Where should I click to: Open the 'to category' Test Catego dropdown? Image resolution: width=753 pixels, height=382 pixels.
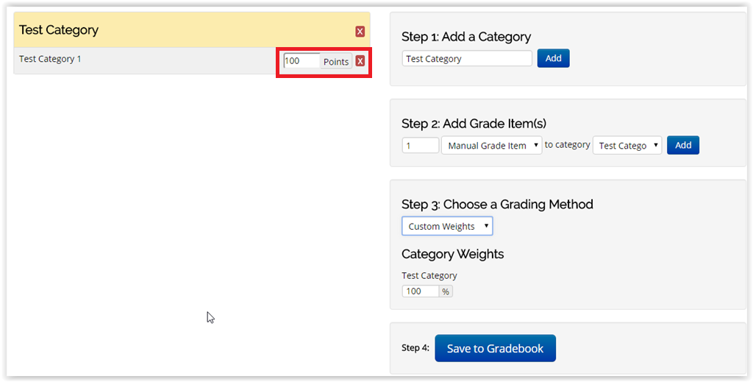[x=627, y=145]
